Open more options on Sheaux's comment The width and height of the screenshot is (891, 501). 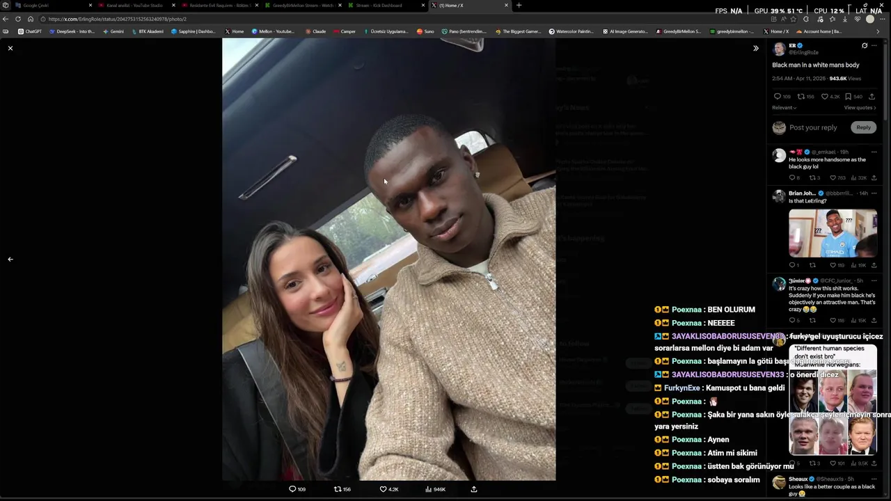coord(874,479)
